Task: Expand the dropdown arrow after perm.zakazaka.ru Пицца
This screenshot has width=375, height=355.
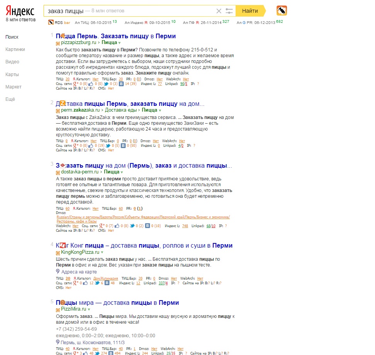Action: pyautogui.click(x=160, y=110)
